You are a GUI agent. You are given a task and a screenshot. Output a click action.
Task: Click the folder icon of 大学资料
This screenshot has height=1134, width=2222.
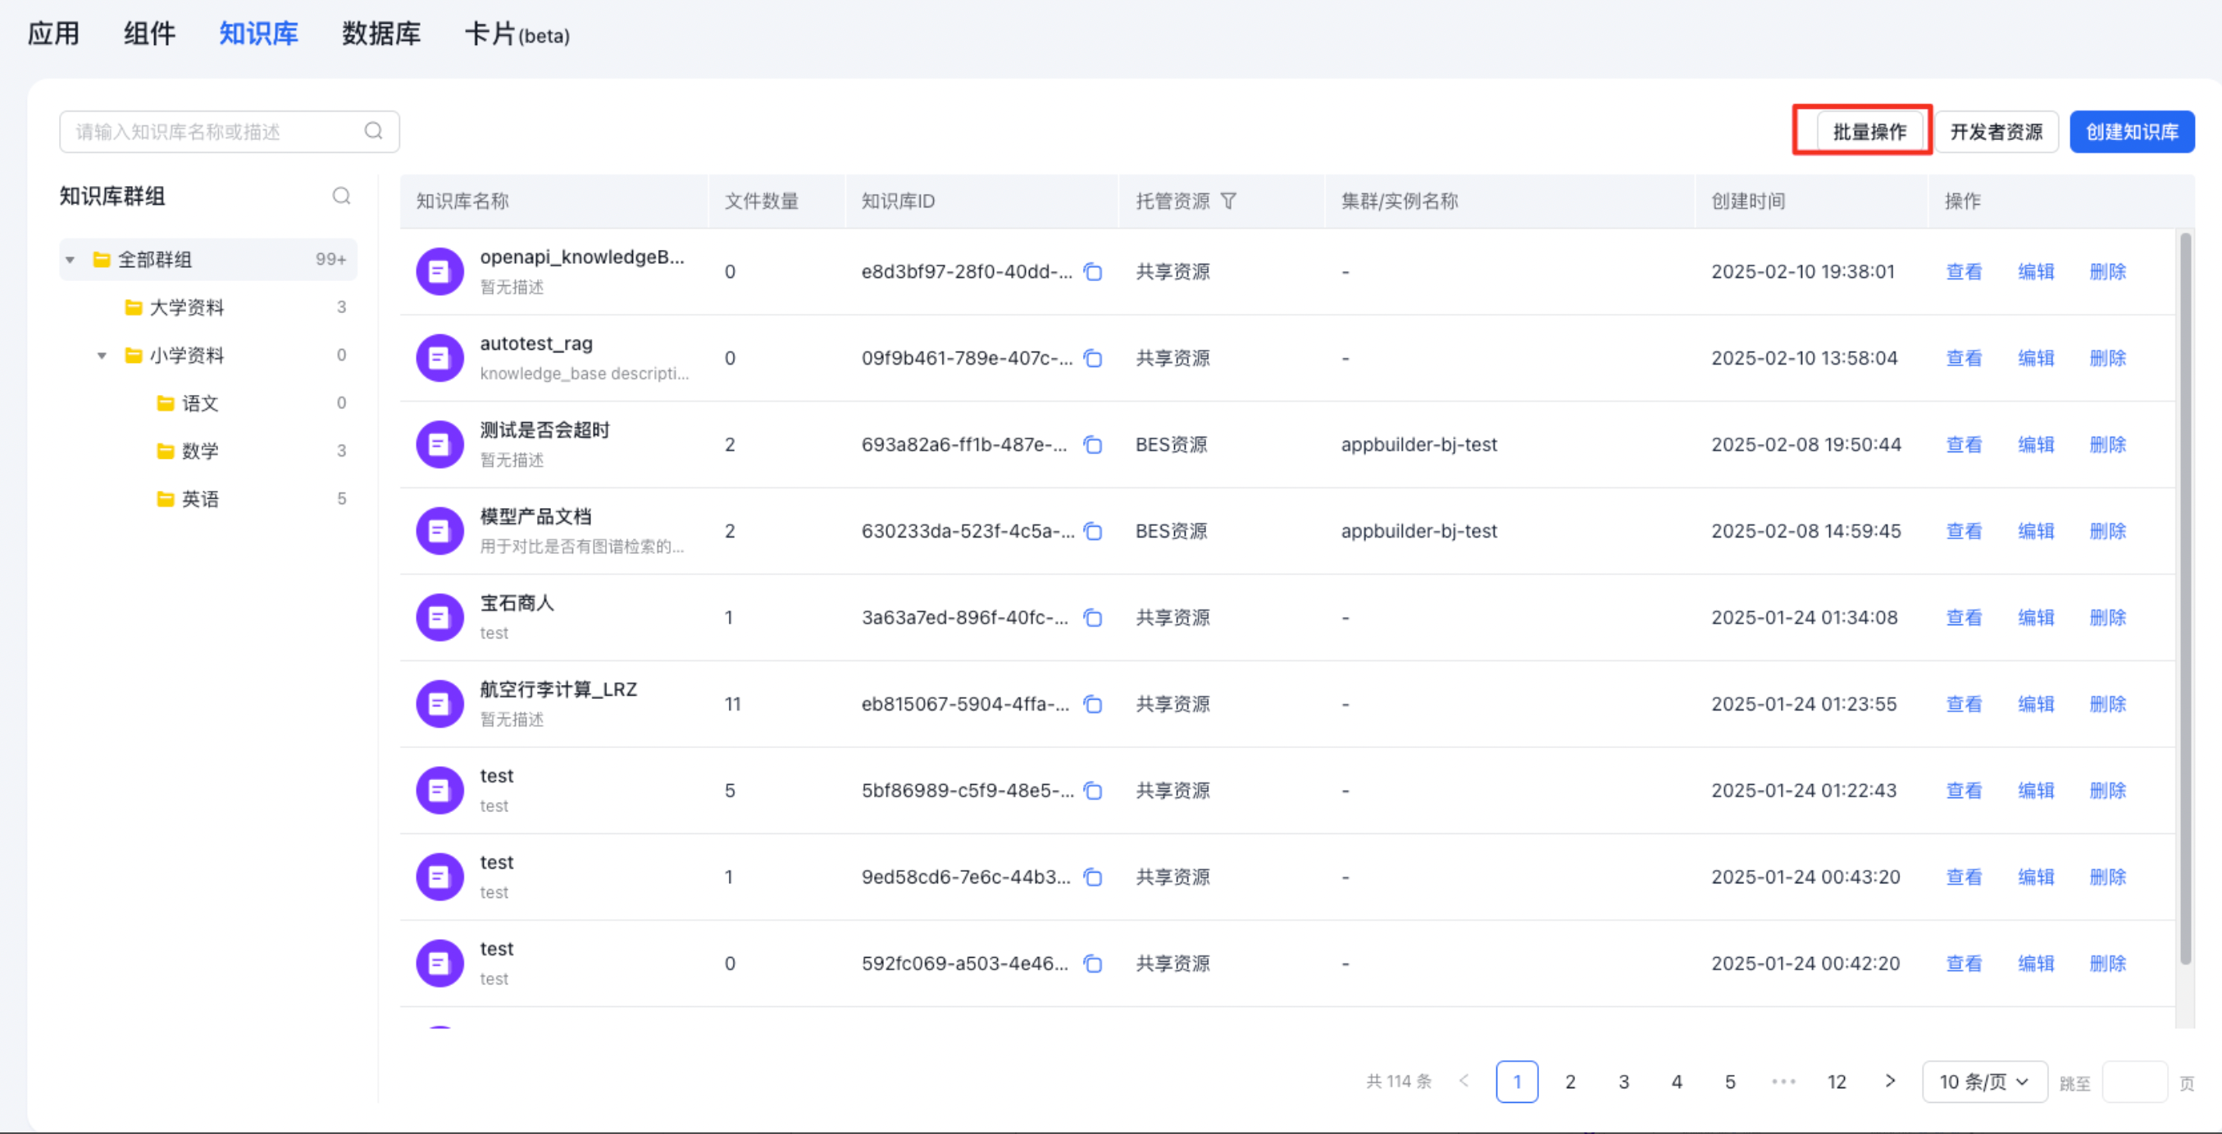coord(133,307)
